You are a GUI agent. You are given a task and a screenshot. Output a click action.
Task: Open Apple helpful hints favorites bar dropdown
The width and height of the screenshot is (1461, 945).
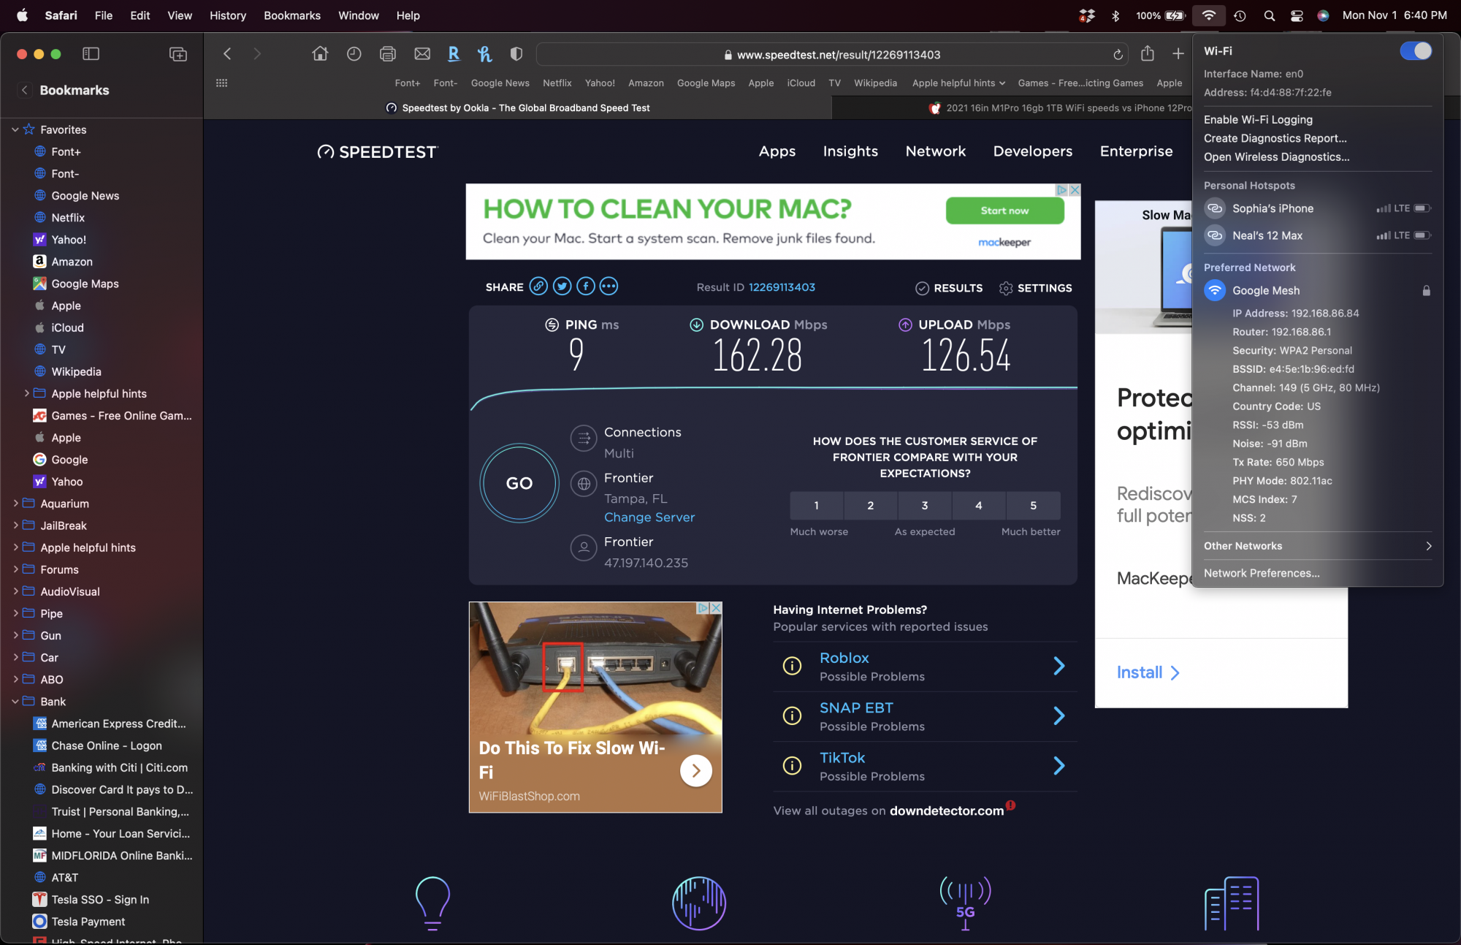pos(958,83)
